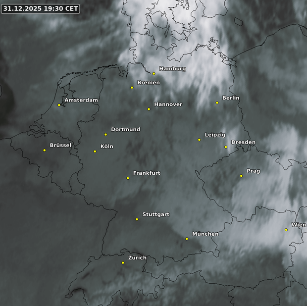Click the yellow dot marking München
This screenshot has width=307, height=306.
click(187, 239)
